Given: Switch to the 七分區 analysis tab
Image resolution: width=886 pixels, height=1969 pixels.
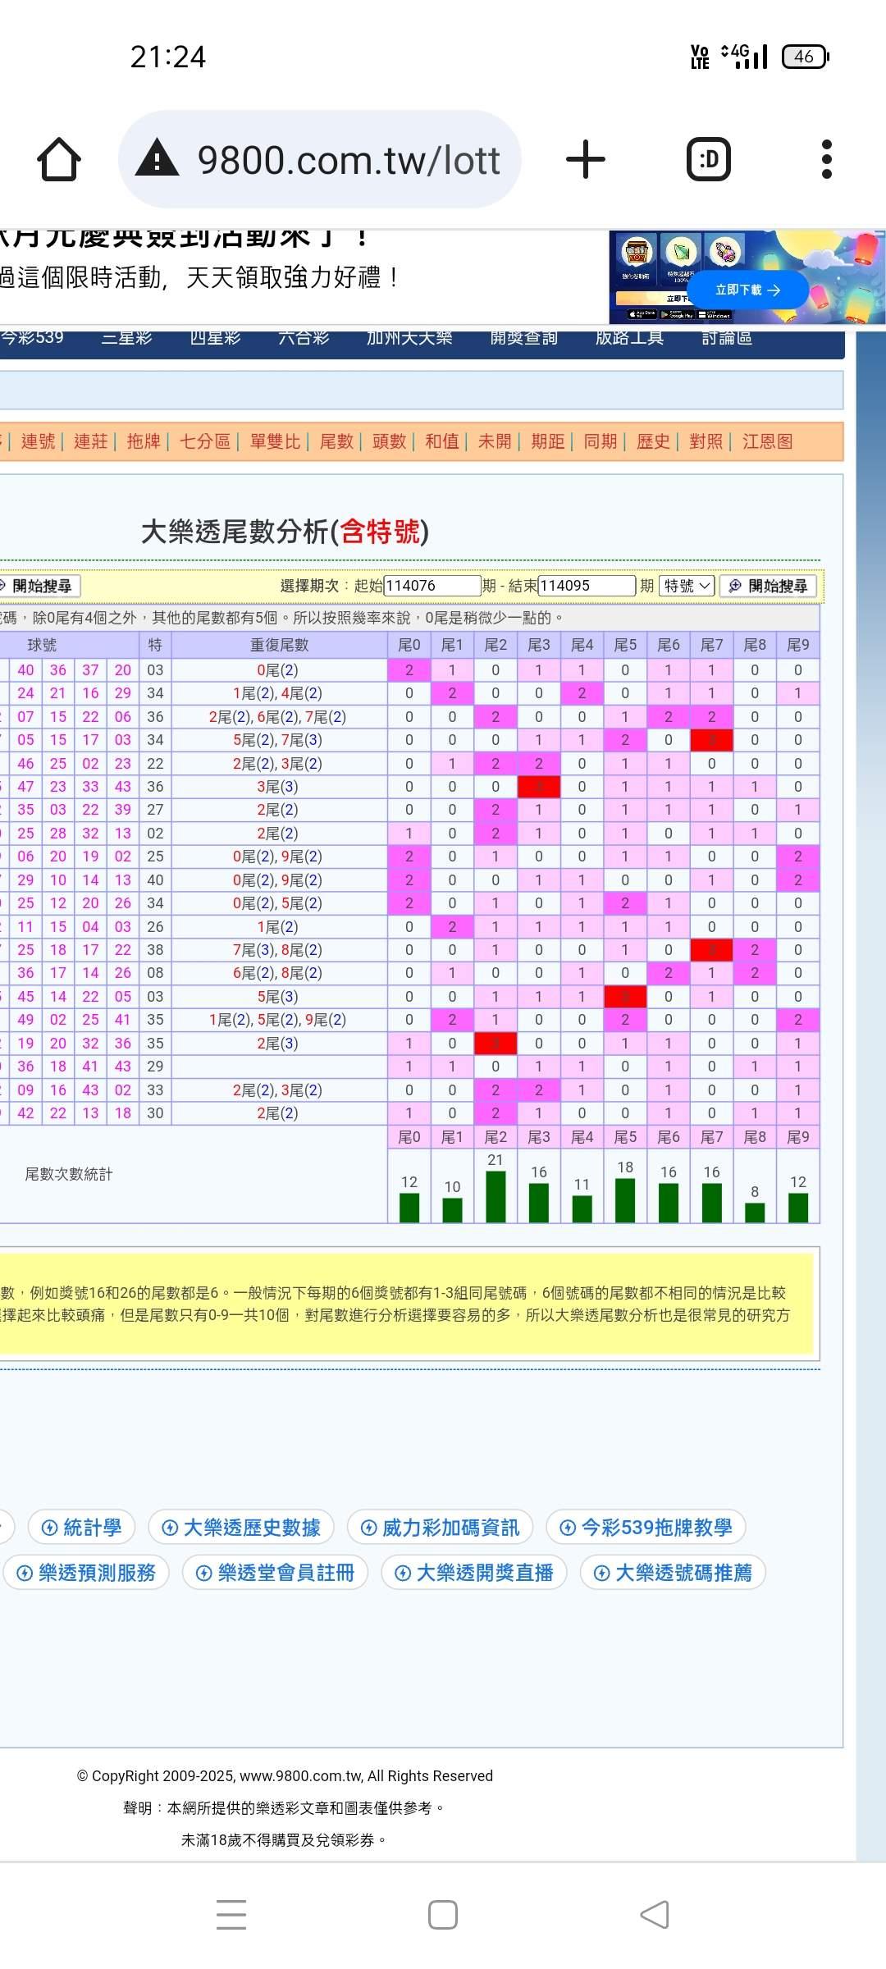Looking at the screenshot, I should coord(205,441).
